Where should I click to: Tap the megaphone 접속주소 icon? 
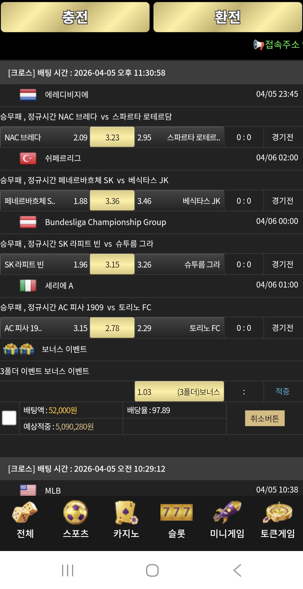[x=258, y=45]
